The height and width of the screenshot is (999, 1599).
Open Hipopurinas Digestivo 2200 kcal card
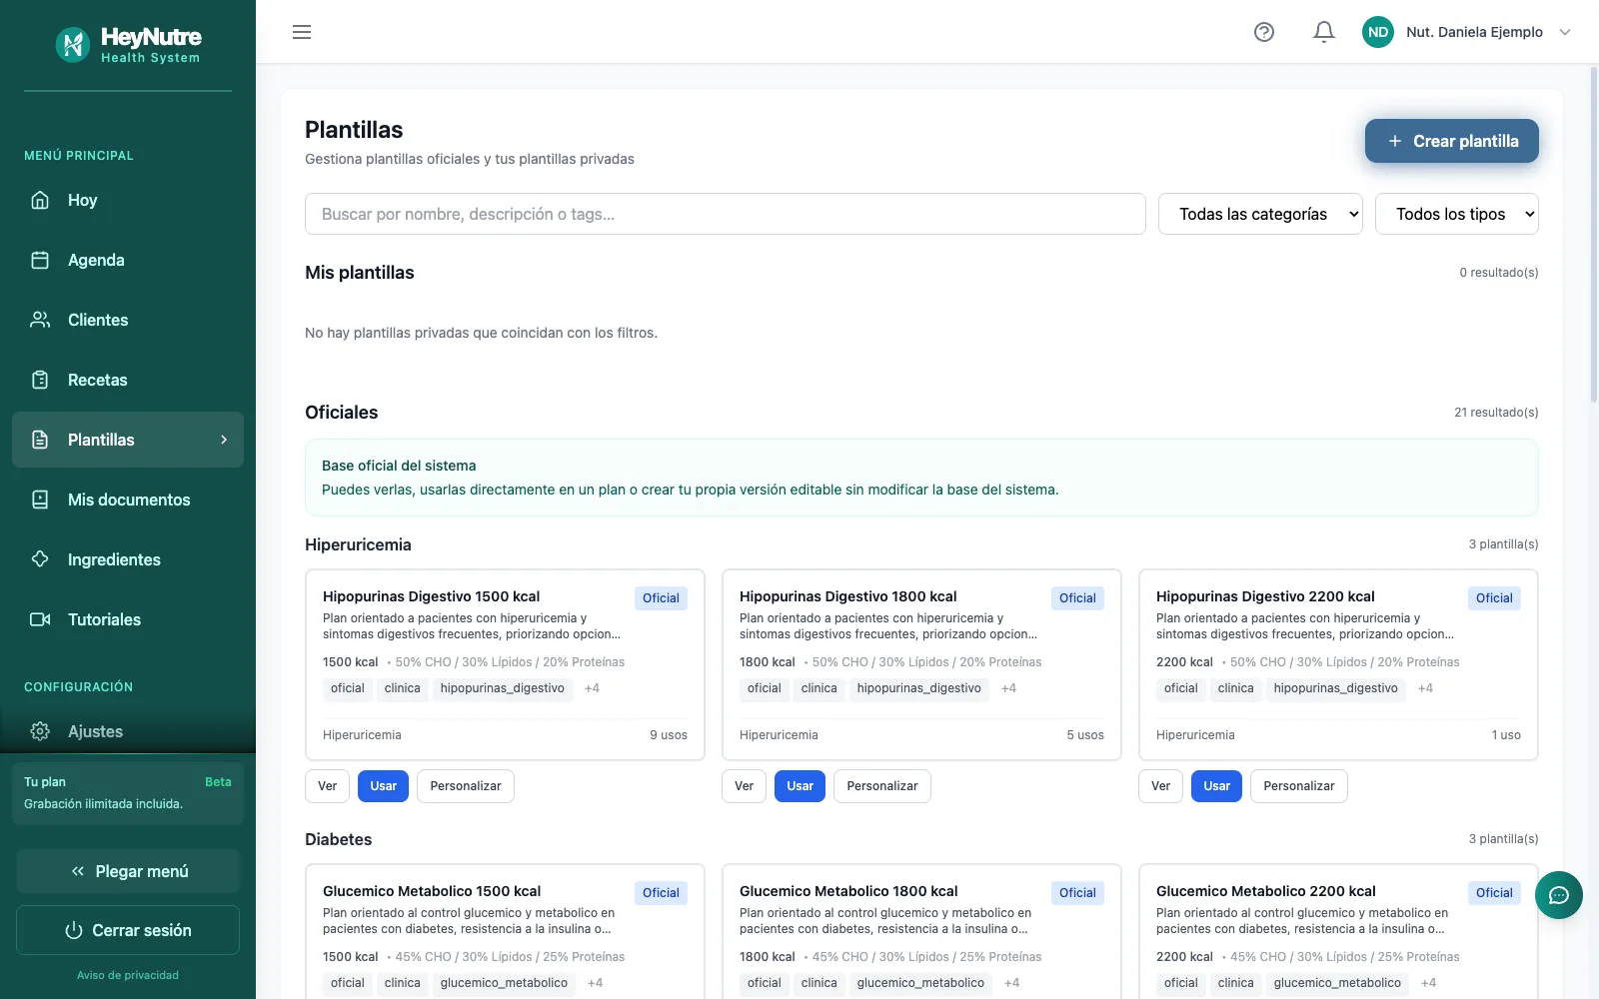1338,664
